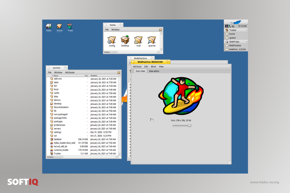290x193 pixels.
Task: Open Window menu in home window
Action: 115,30
